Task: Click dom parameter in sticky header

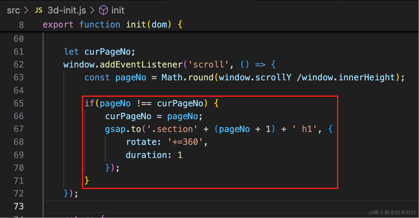Action: [159, 24]
